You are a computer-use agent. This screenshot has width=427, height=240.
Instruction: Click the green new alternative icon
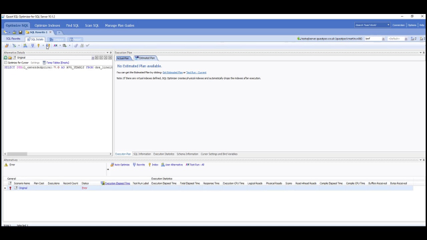point(5,58)
